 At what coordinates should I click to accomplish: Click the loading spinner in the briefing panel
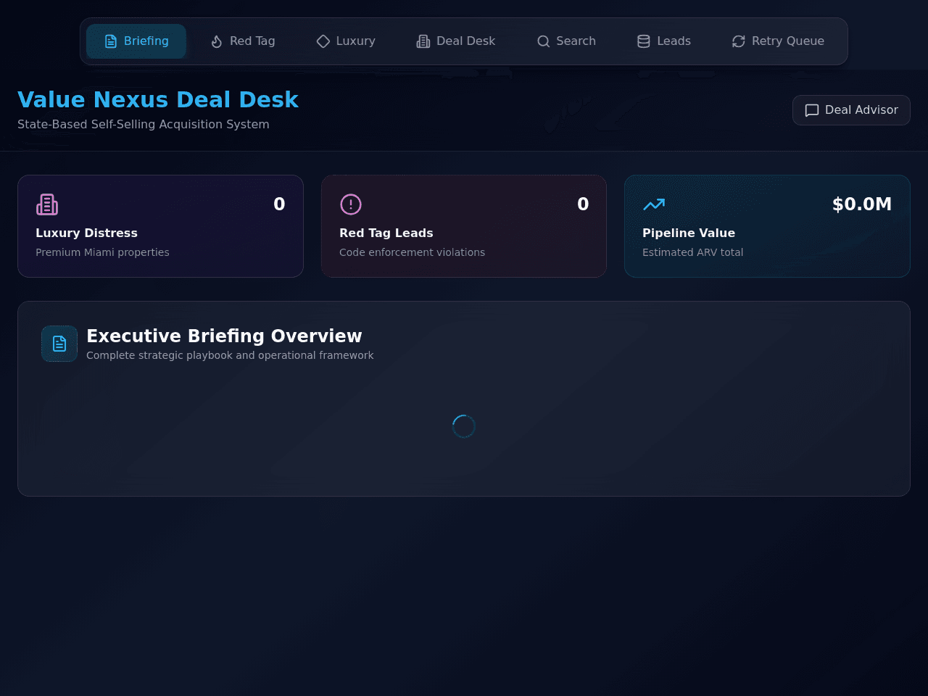tap(464, 426)
